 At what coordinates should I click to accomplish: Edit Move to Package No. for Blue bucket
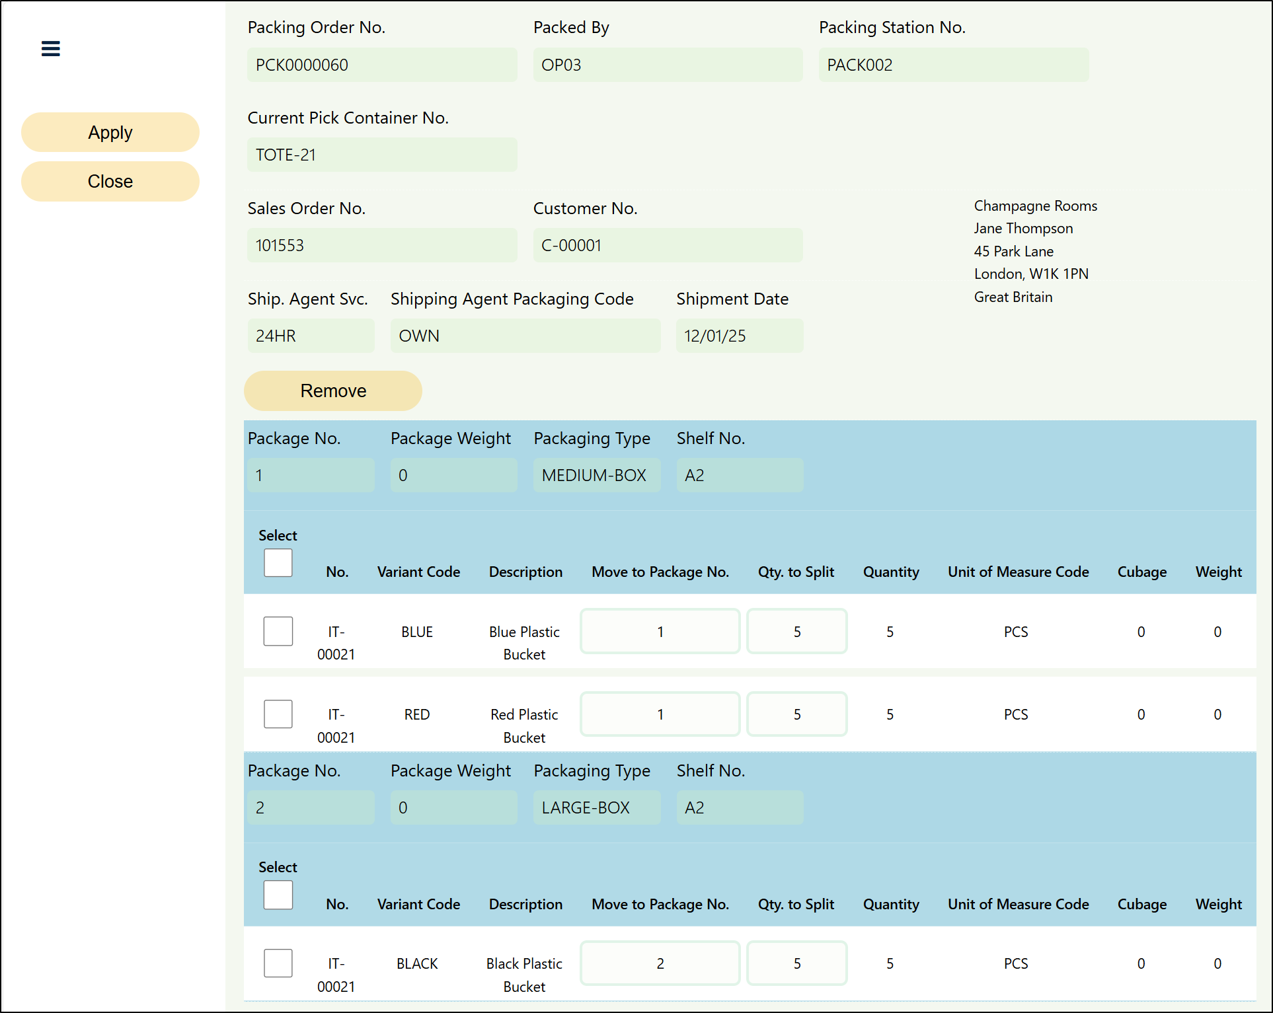point(660,632)
